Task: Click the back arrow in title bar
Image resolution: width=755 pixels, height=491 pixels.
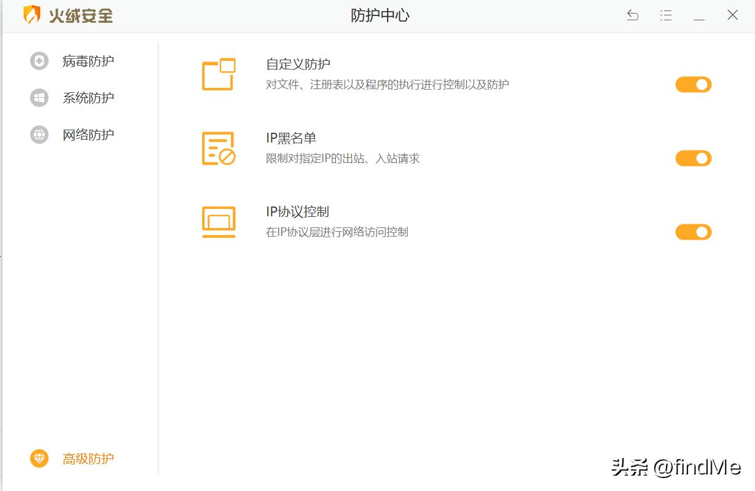Action: 632,15
